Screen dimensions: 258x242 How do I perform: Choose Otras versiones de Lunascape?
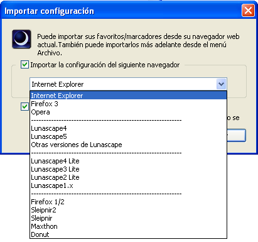click(128, 145)
